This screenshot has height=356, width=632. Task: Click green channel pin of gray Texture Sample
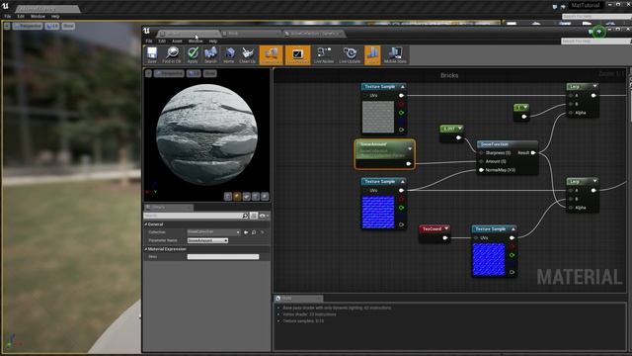(x=401, y=113)
